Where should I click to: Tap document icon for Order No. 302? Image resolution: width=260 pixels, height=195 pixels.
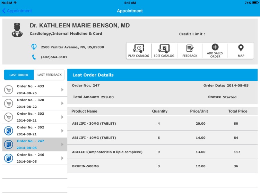(x=9, y=131)
